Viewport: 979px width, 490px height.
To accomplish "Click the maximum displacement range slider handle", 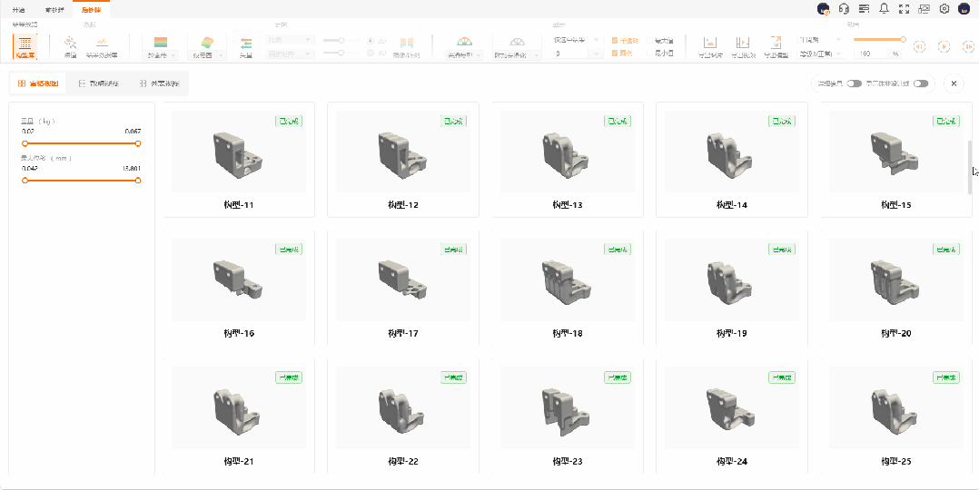I will 138,181.
